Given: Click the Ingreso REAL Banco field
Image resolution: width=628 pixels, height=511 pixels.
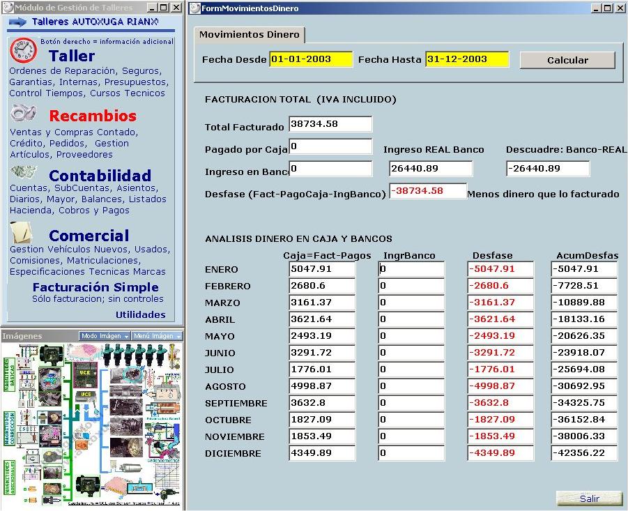Looking at the screenshot, I should pyautogui.click(x=431, y=169).
